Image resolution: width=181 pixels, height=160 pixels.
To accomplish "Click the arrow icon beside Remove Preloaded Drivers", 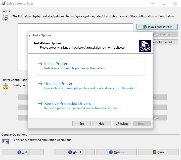I will point(40,103).
